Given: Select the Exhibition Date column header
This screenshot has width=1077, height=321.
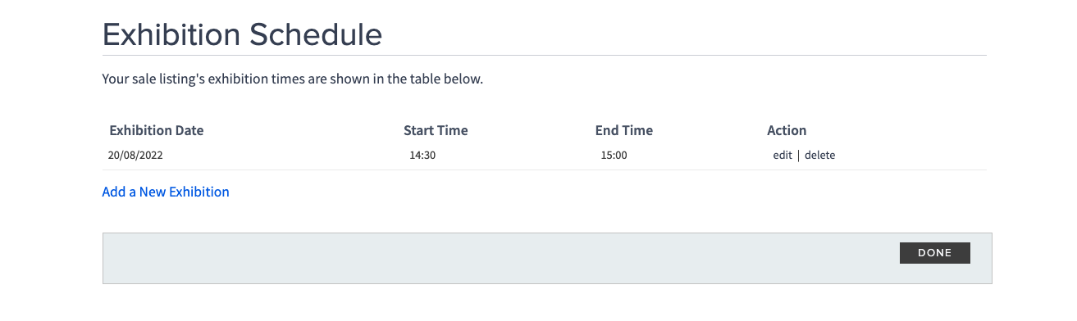Looking at the screenshot, I should coord(156,130).
